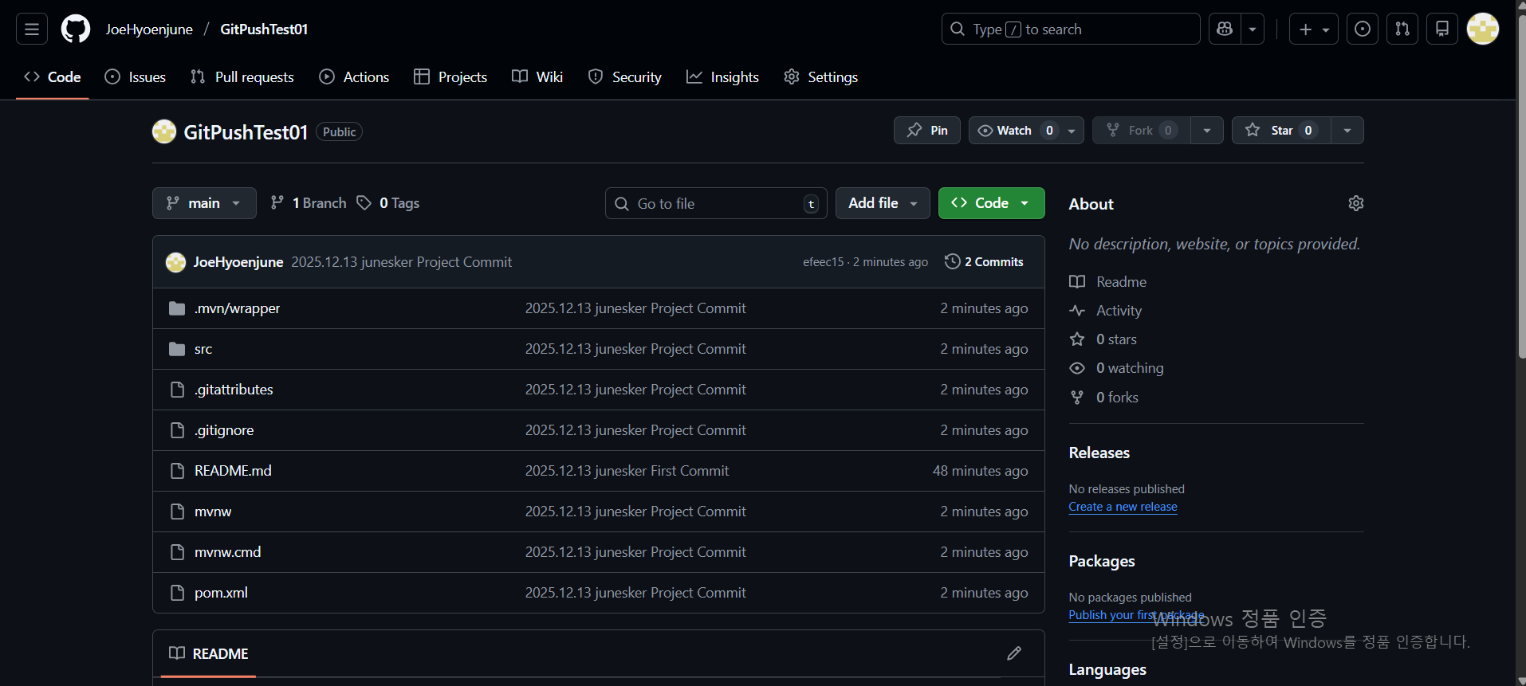Open pull requests icon in header
1526x686 pixels.
[x=1402, y=29]
